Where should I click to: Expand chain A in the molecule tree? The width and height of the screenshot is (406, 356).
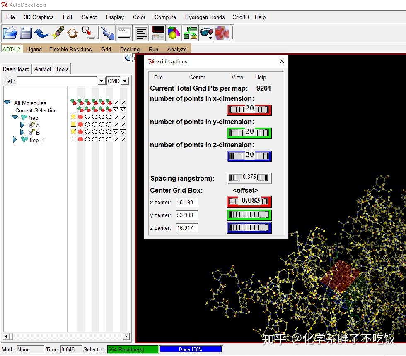point(22,125)
